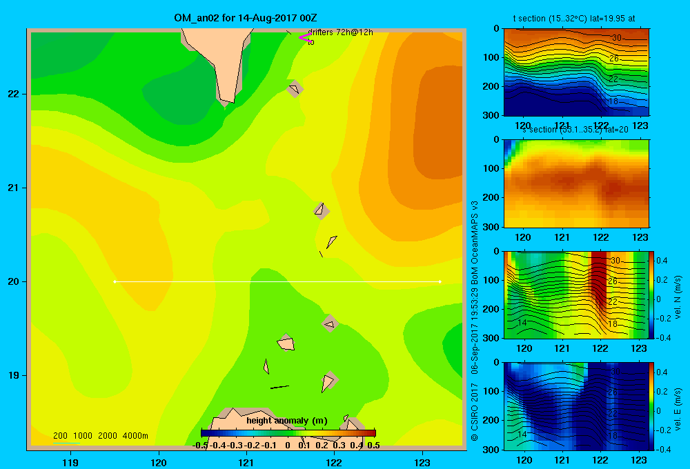
Task: Click the 's section' salinity title
Action: (575, 130)
